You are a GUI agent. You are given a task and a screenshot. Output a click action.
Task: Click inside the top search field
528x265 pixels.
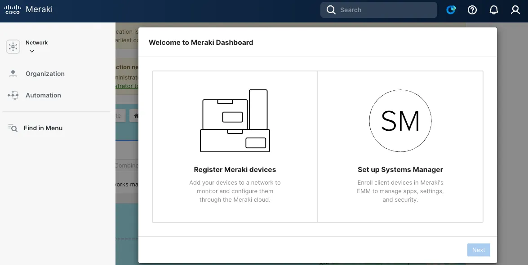coord(382,9)
